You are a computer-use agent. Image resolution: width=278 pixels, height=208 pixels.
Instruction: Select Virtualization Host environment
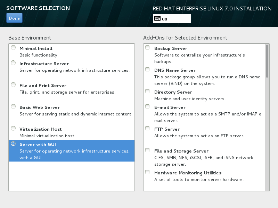[x=13, y=129]
